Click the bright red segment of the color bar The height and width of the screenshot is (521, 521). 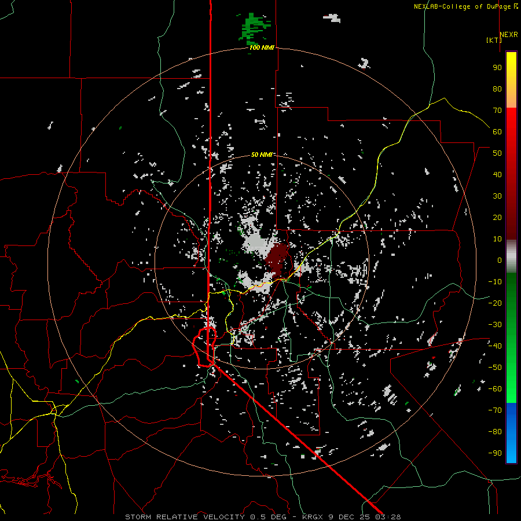coord(511,130)
